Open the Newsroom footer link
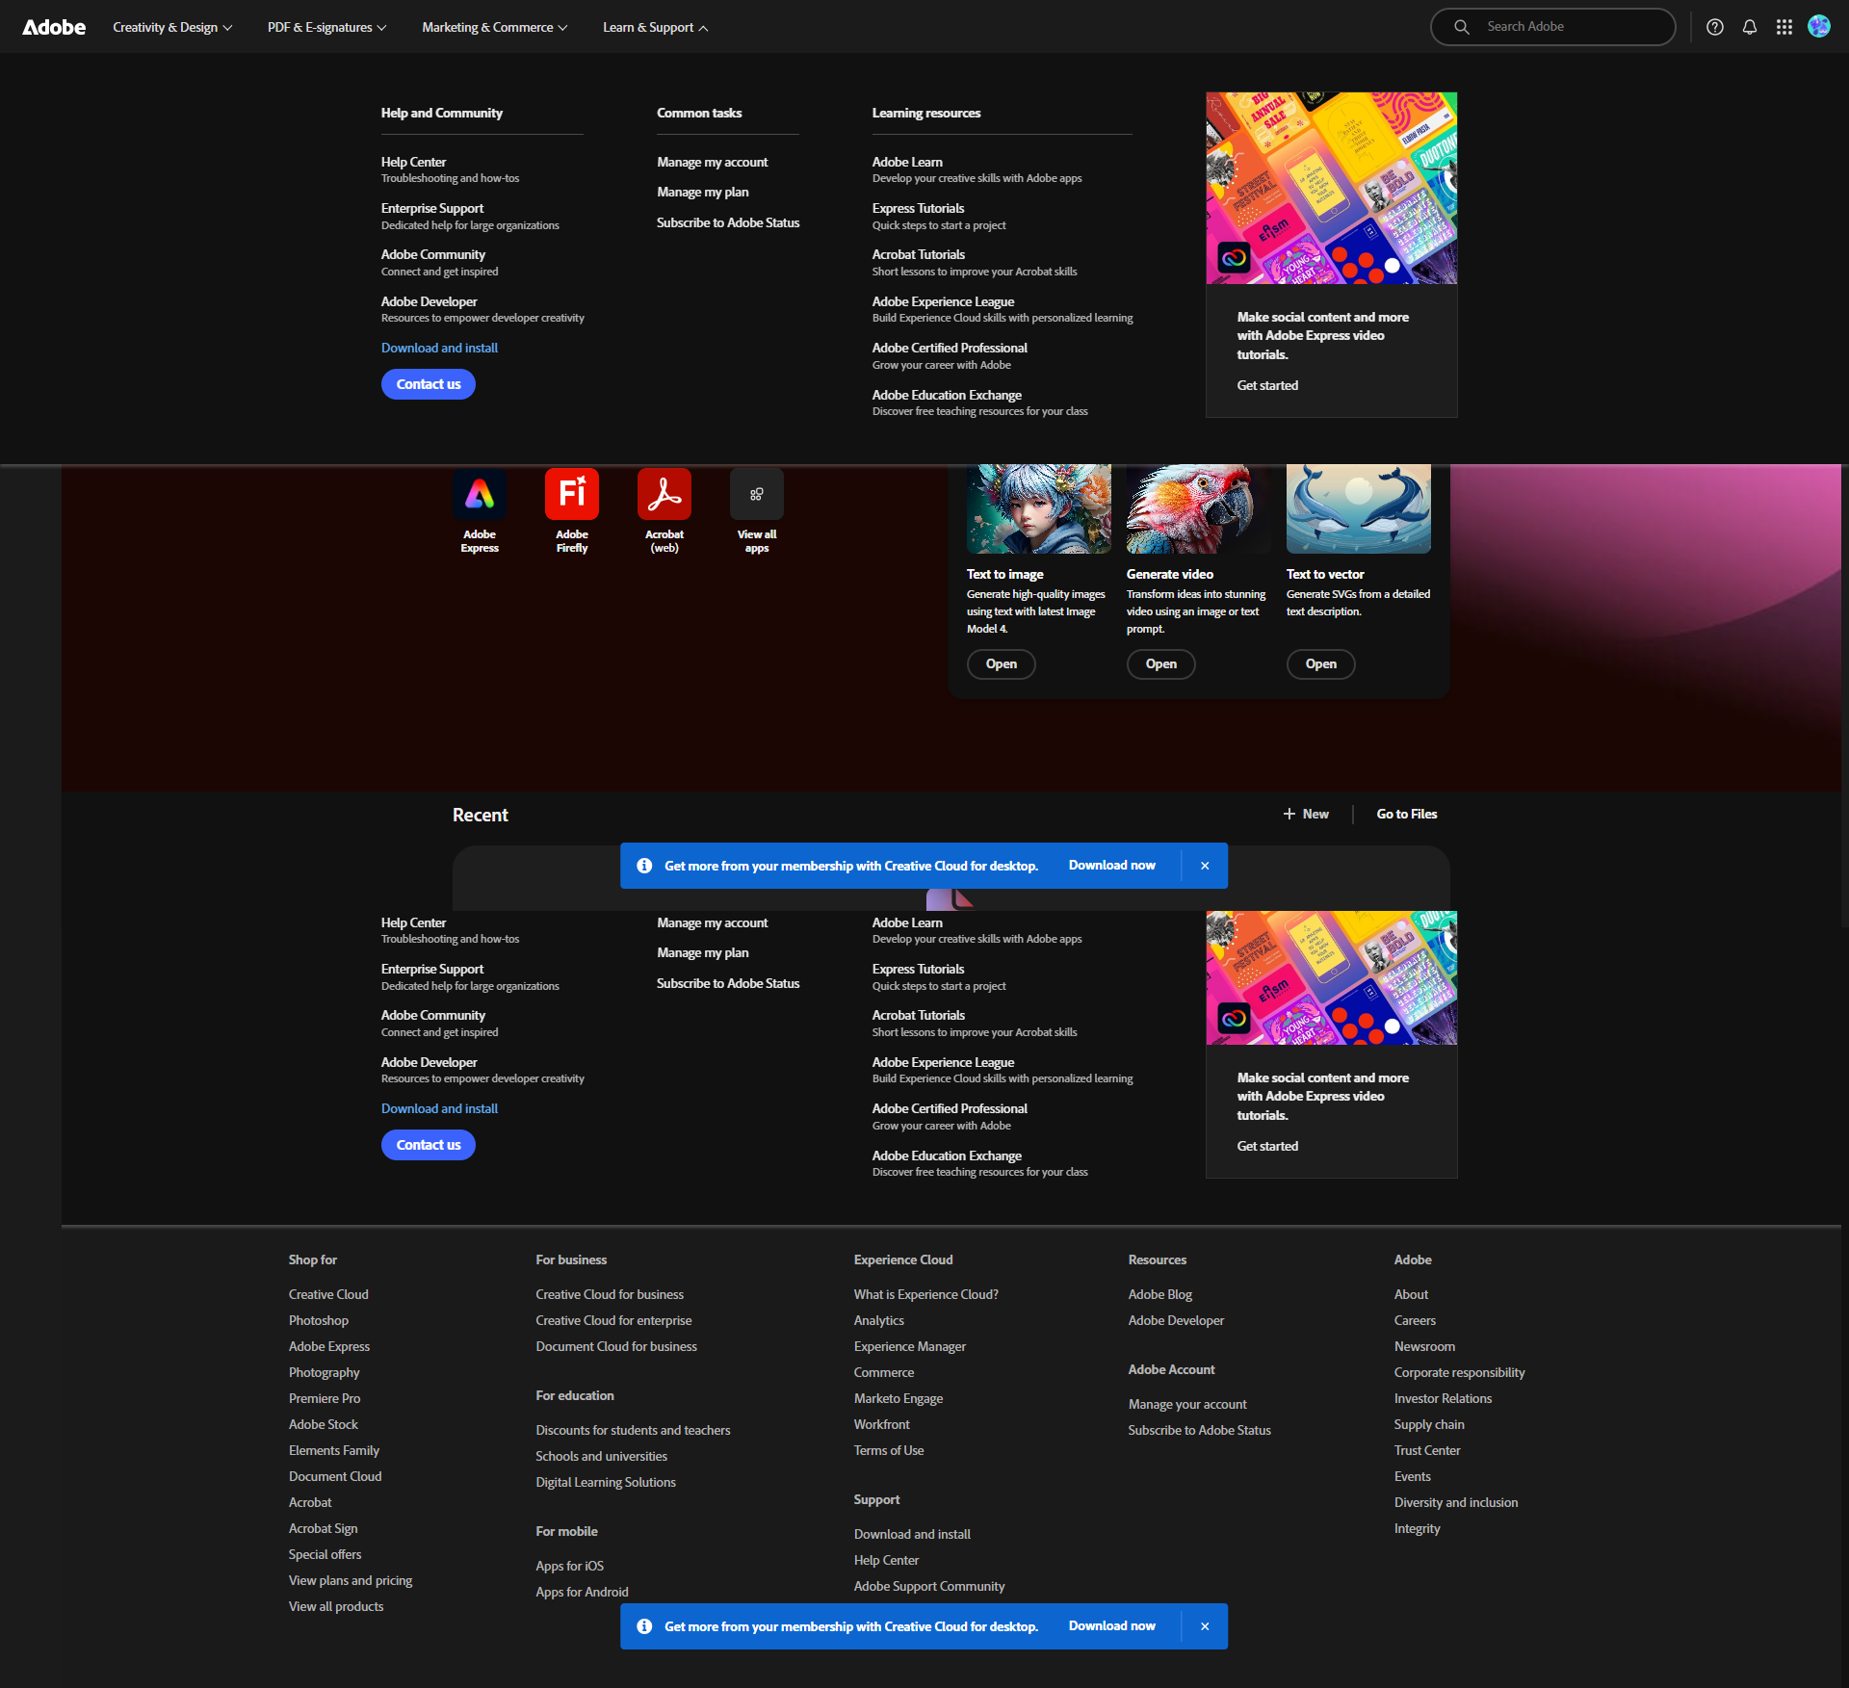 tap(1424, 1347)
